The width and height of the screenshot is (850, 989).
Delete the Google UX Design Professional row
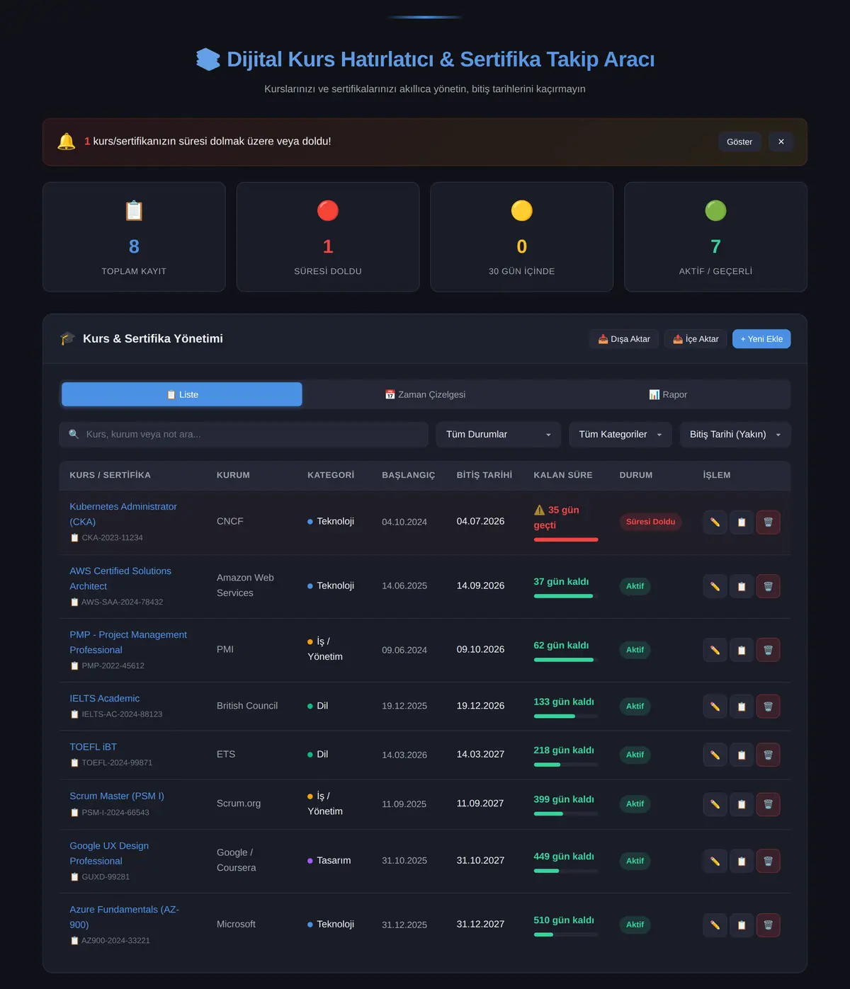coord(768,861)
